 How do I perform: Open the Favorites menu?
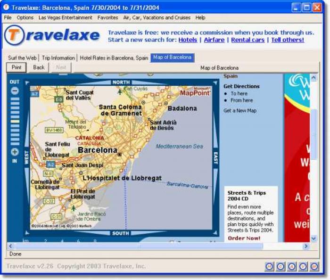click(108, 17)
